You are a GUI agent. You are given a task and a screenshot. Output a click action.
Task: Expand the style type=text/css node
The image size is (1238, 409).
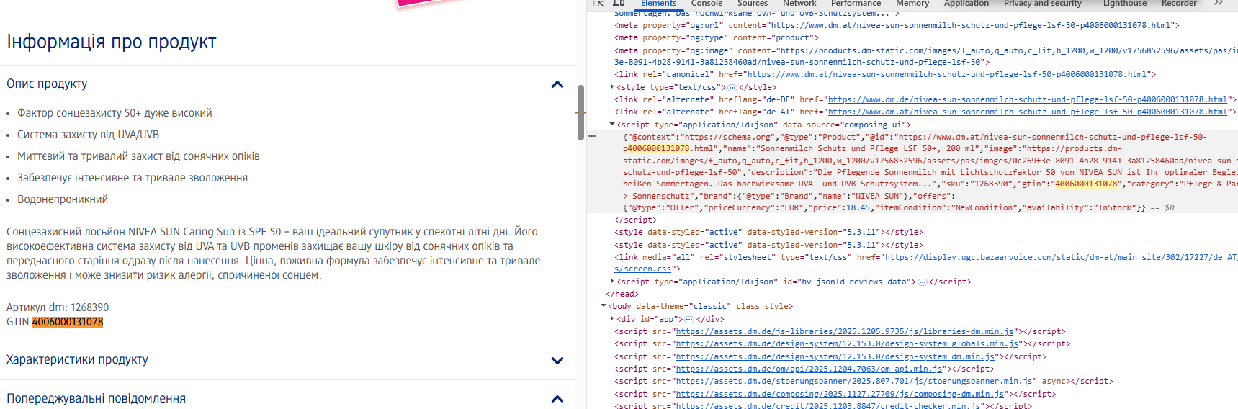pos(612,87)
